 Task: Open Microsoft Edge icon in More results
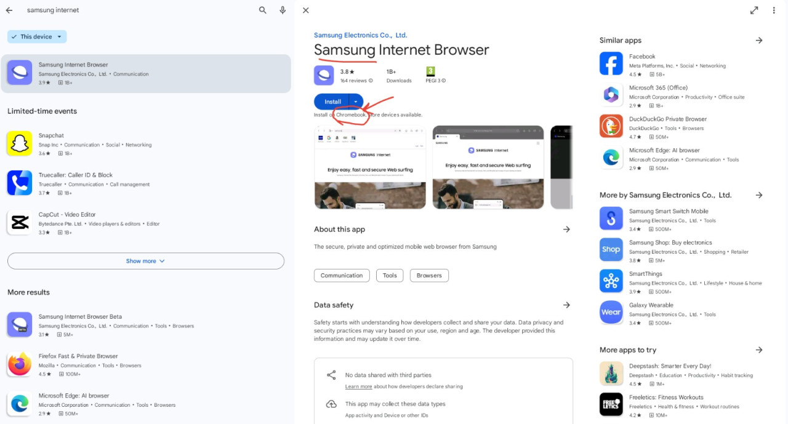tap(20, 403)
